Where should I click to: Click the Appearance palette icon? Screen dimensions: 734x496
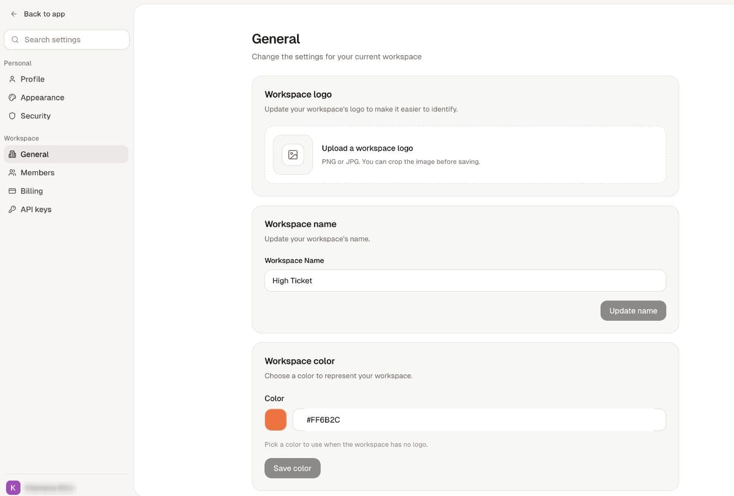pyautogui.click(x=12, y=98)
